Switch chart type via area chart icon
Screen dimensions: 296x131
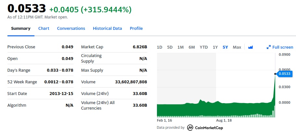click(250, 47)
